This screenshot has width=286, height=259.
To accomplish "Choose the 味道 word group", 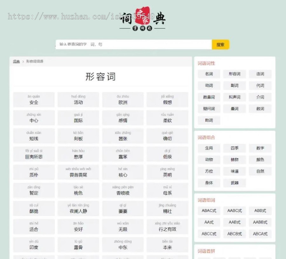I will coord(235,171).
